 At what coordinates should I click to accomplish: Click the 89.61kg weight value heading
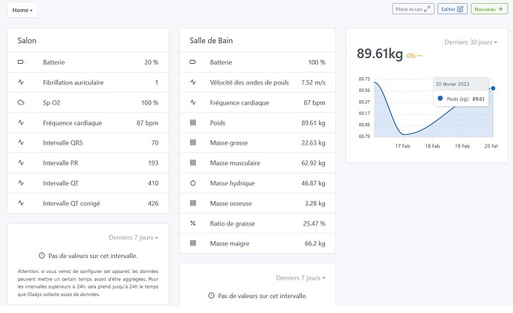click(380, 53)
